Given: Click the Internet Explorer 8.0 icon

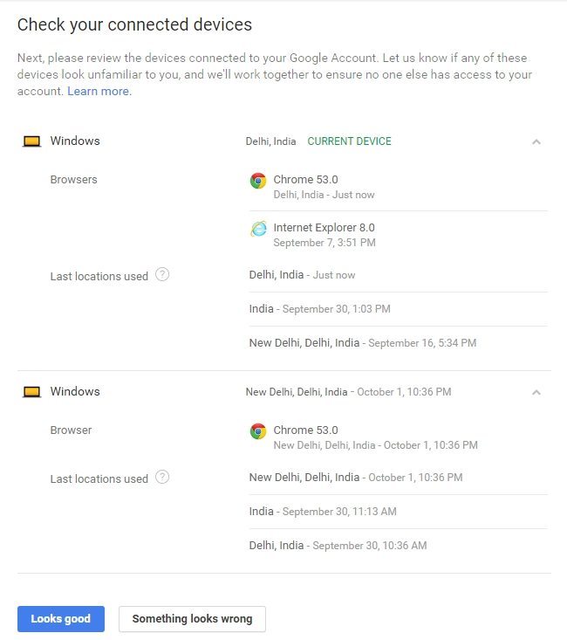Looking at the screenshot, I should pyautogui.click(x=258, y=229).
